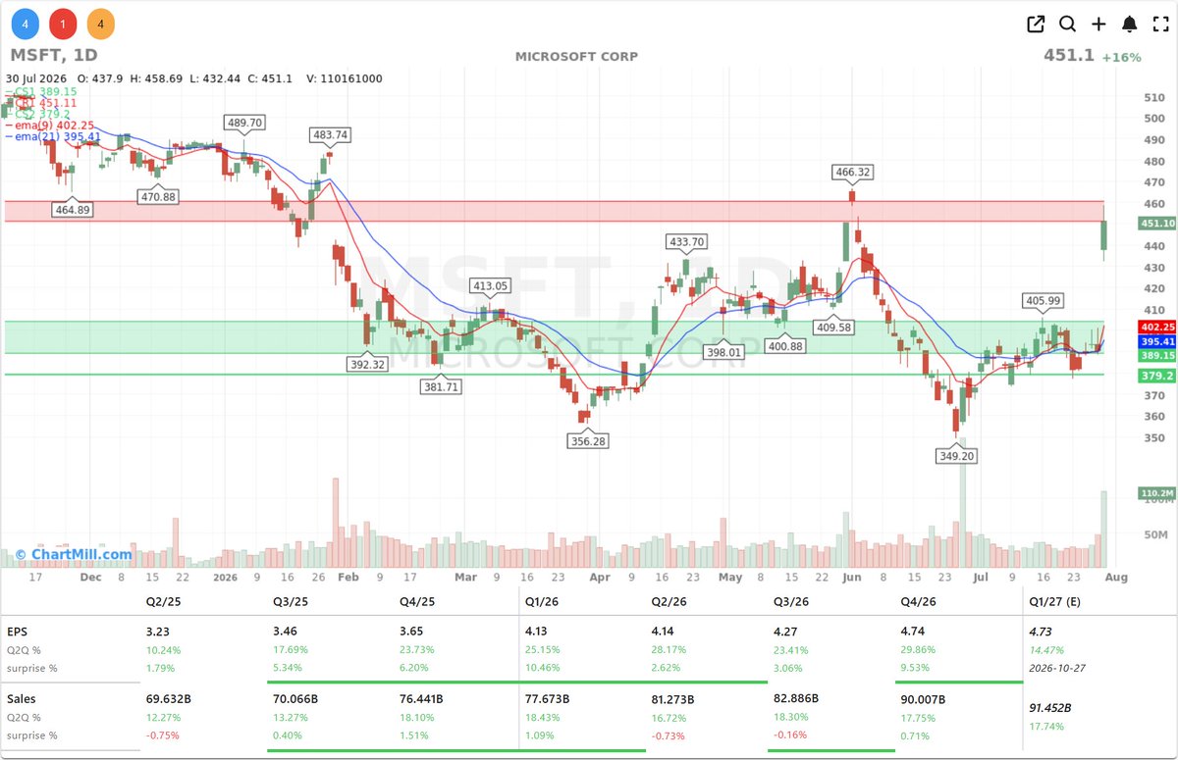1178x760 pixels.
Task: Toggle the CS1 389.15 legend entry
Action: tap(41, 91)
